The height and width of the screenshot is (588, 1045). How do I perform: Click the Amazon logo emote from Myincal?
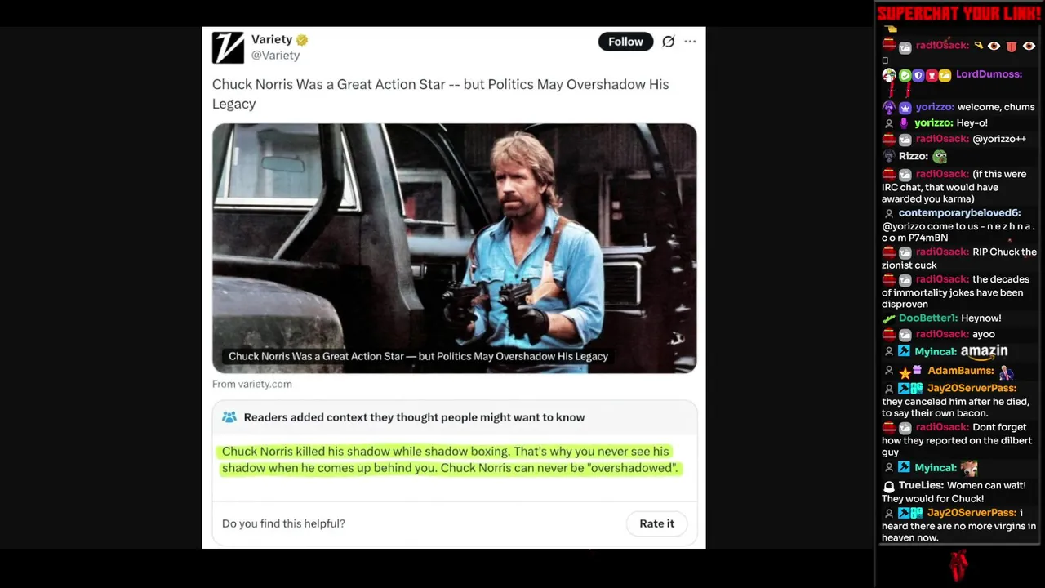pos(984,351)
